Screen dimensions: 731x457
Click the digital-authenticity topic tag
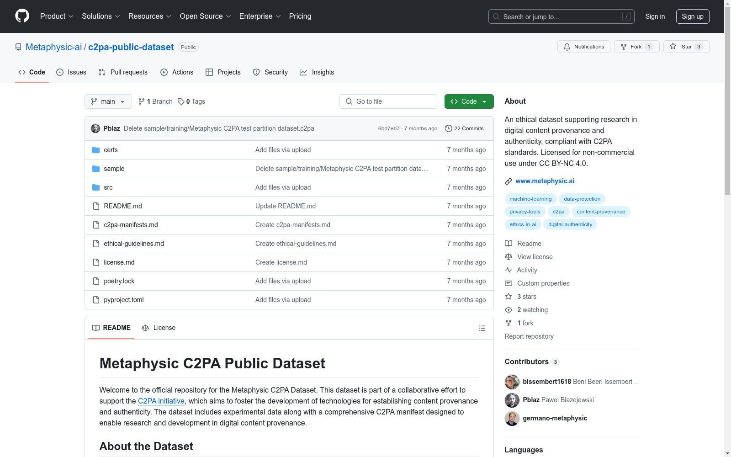click(x=570, y=224)
